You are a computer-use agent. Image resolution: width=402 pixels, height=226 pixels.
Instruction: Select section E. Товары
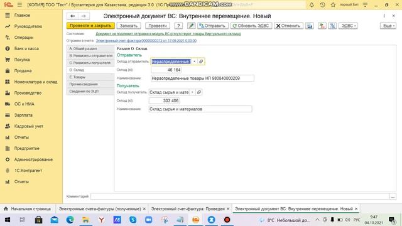coord(90,77)
